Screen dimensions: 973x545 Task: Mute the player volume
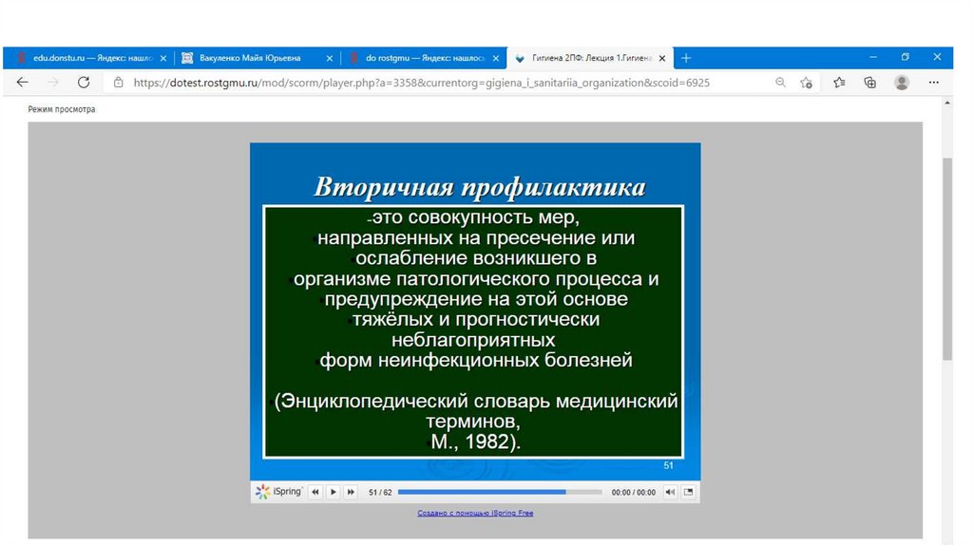pos(670,492)
